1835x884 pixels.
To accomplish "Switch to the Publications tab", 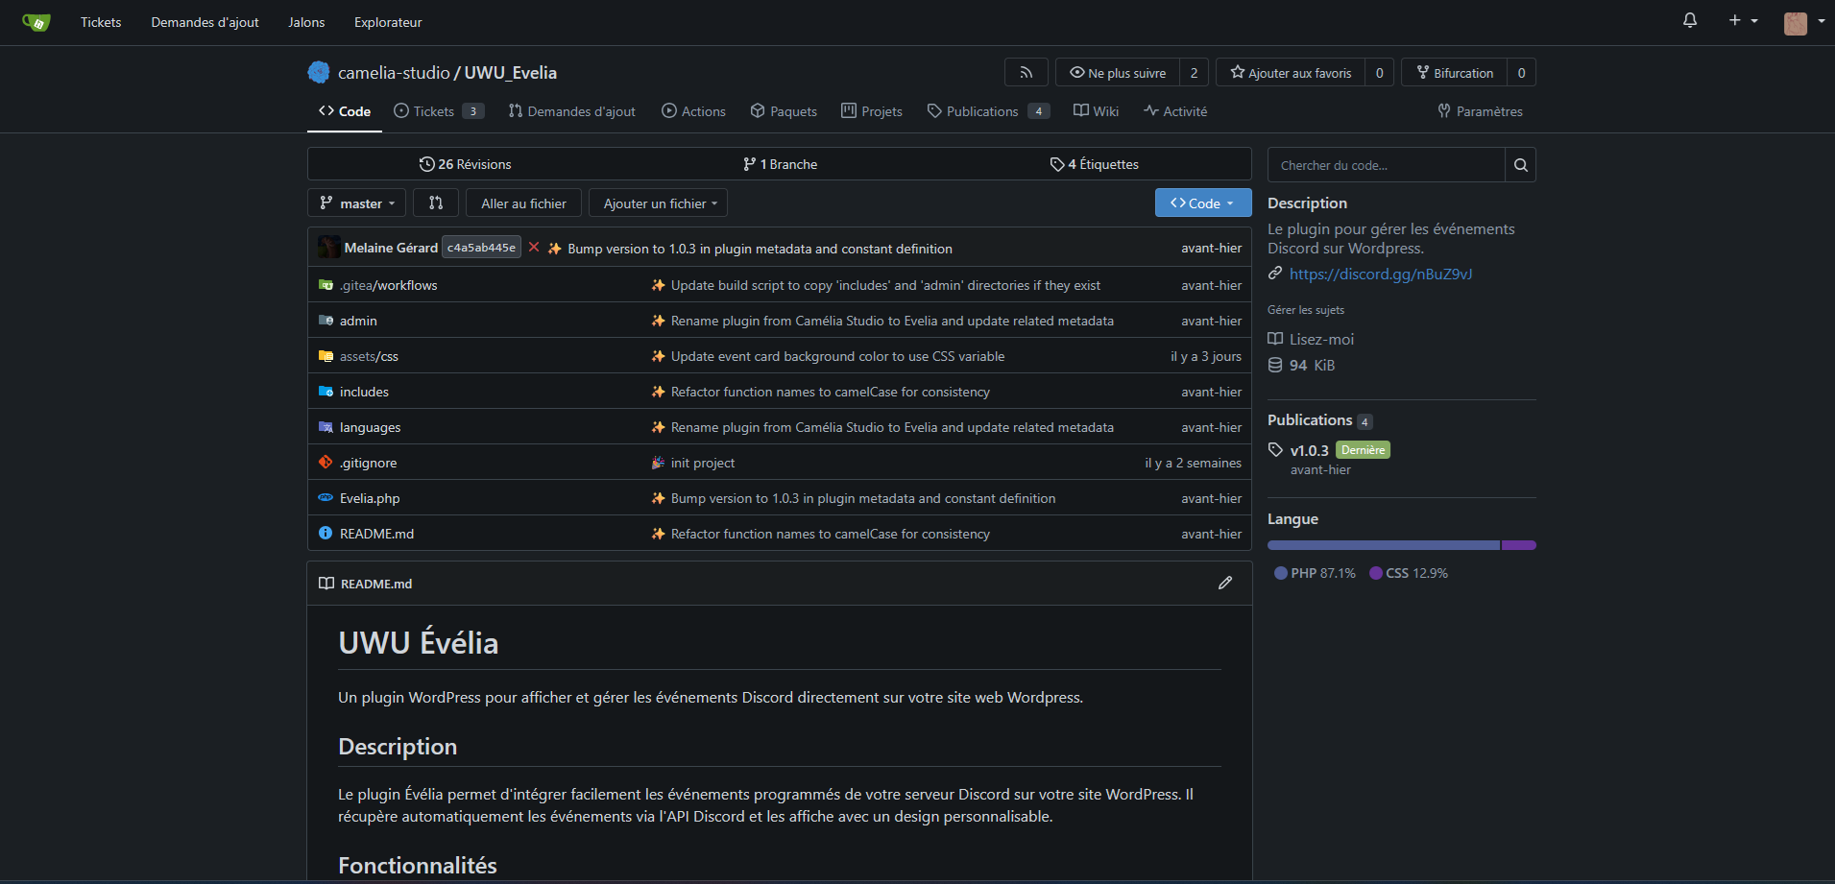I will (x=988, y=111).
